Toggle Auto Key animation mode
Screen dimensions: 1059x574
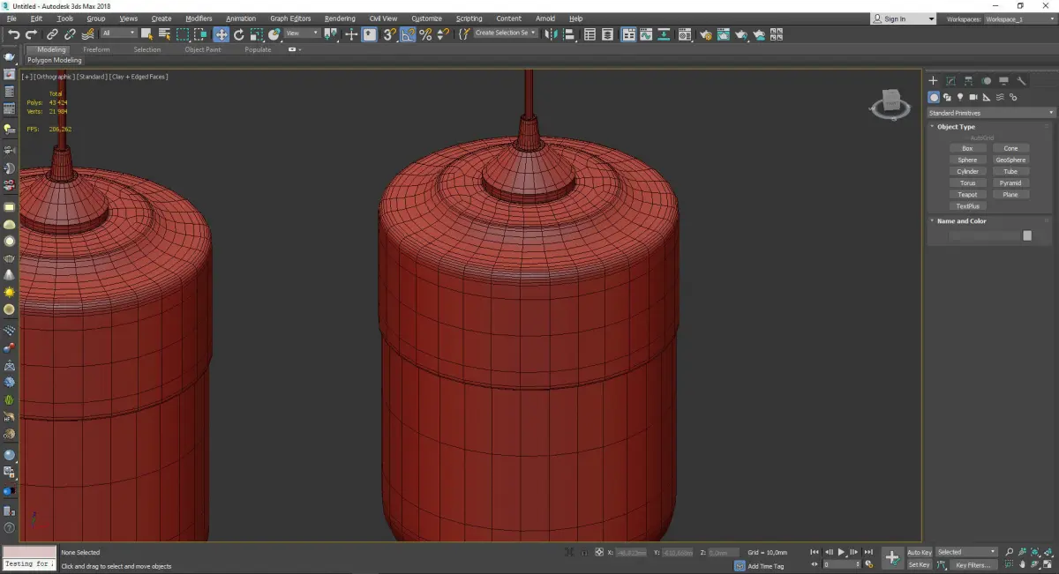pyautogui.click(x=919, y=552)
